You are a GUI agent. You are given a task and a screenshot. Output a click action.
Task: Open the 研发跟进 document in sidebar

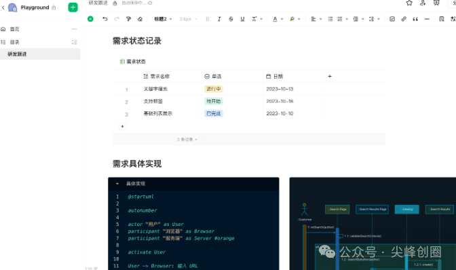(40, 54)
